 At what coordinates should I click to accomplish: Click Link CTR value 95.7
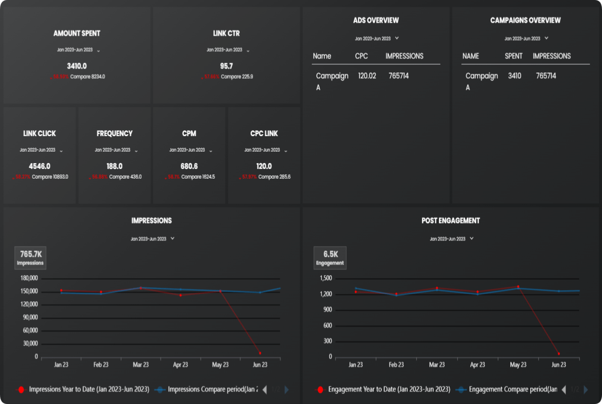coord(226,66)
